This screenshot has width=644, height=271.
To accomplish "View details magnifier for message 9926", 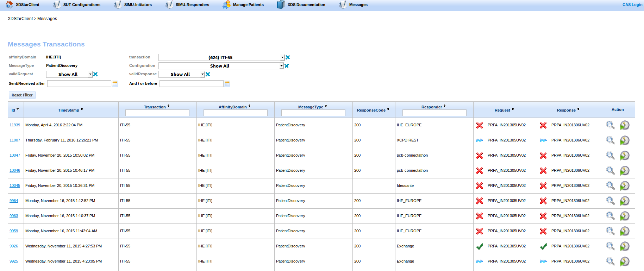I will (610, 246).
